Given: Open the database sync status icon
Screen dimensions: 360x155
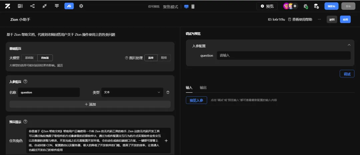Looking at the screenshot, I should [x=316, y=6].
